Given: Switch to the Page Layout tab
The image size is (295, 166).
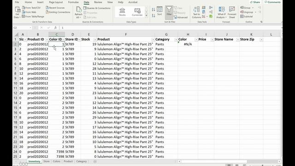Looking at the screenshot, I should (56, 2).
